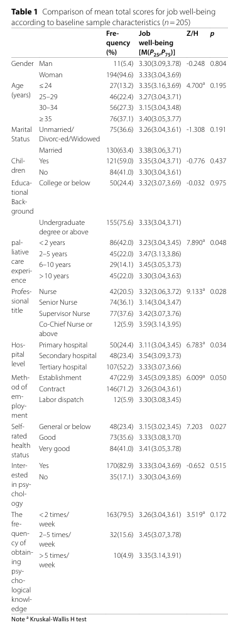Screen dimensions: 228x637
Task: Click the Kruskal-Wallis H test footnote
Action: (49, 619)
